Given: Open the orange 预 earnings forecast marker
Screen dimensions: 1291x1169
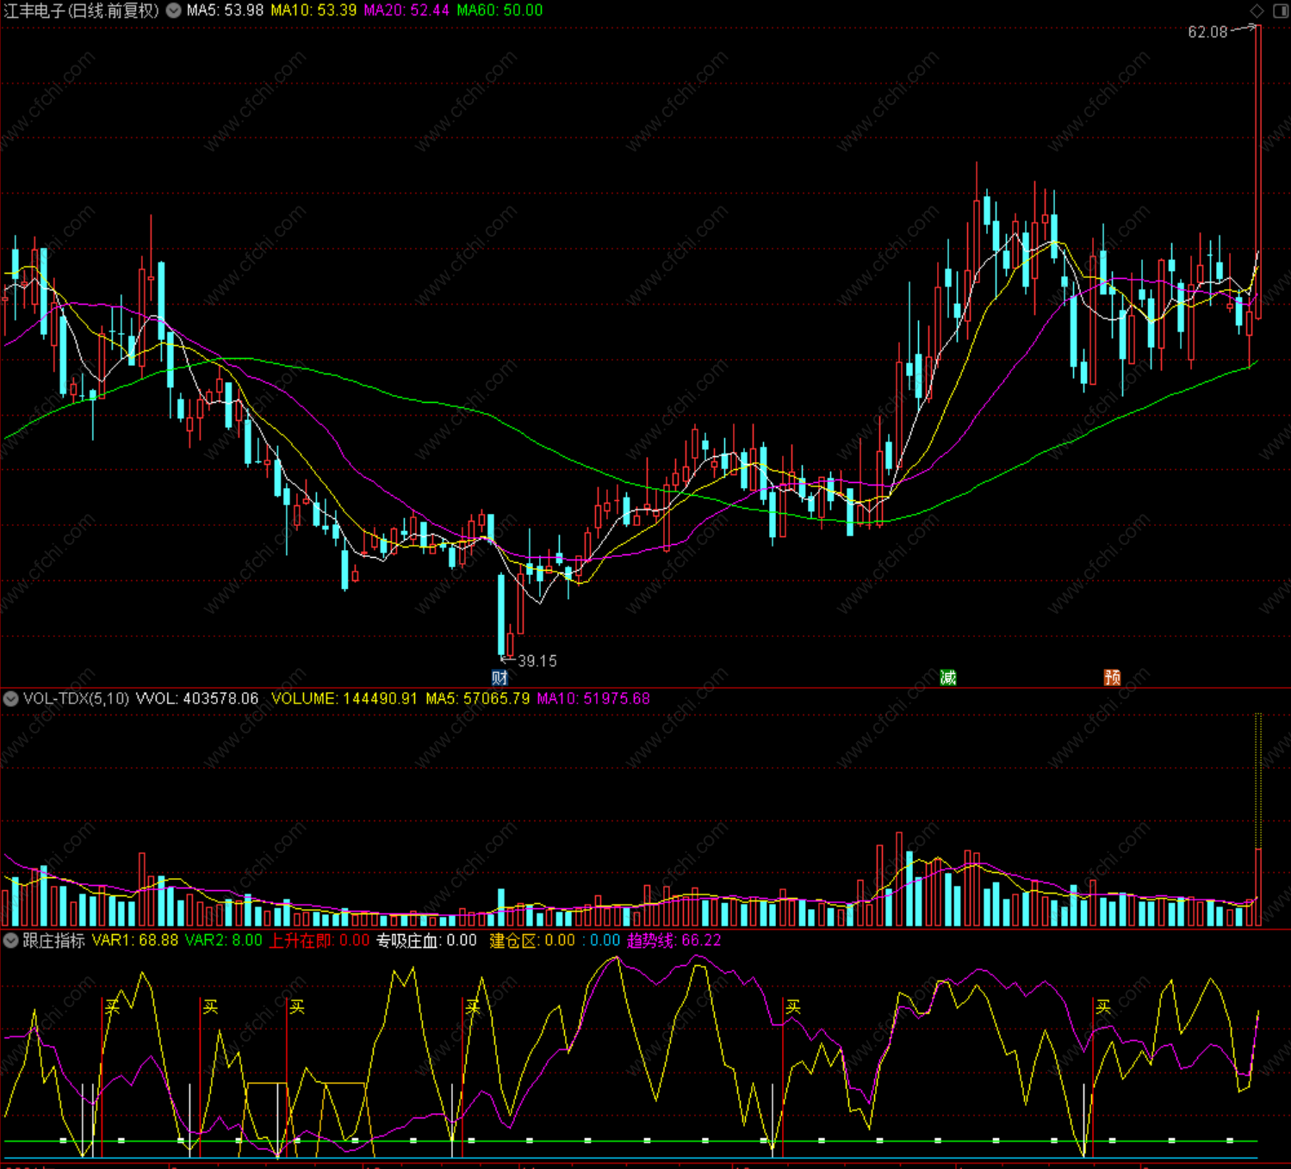Looking at the screenshot, I should coord(1113,677).
